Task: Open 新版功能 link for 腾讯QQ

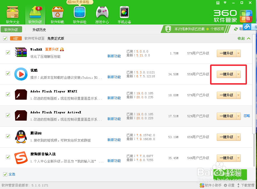Action: (114, 140)
